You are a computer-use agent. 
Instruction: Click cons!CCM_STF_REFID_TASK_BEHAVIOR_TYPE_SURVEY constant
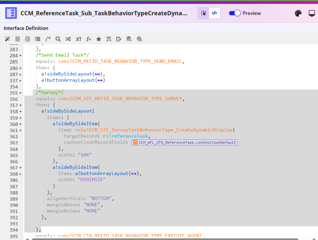(x=120, y=99)
